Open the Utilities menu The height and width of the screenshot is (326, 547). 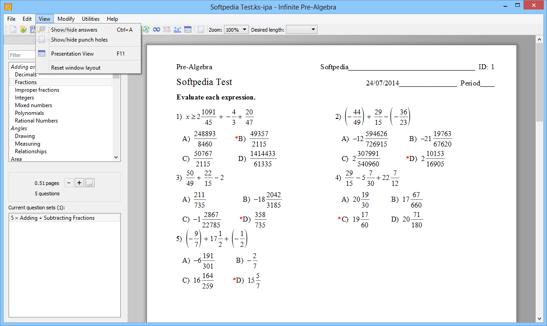[91, 19]
